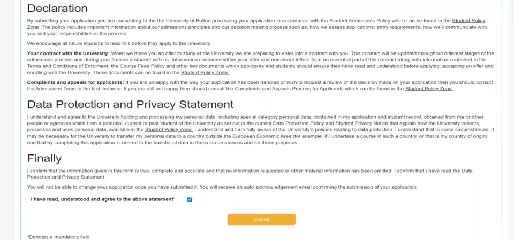This screenshot has width=514, height=240.
Task: Click bold "Complaints and appeals for applicants:" text
Action: pos(75,82)
